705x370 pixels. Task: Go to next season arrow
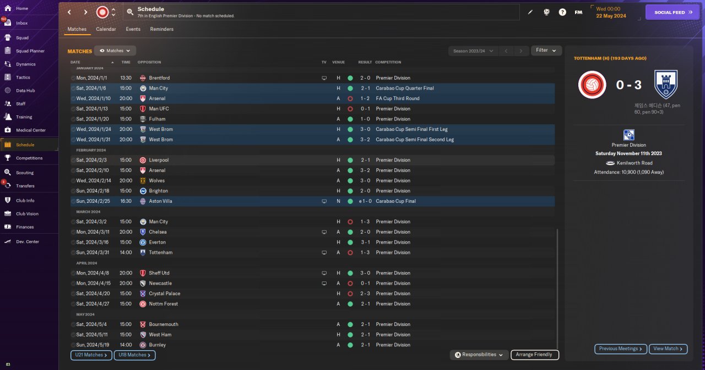(521, 51)
